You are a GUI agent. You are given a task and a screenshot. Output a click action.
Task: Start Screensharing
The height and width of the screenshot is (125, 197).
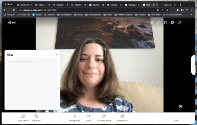(104, 116)
